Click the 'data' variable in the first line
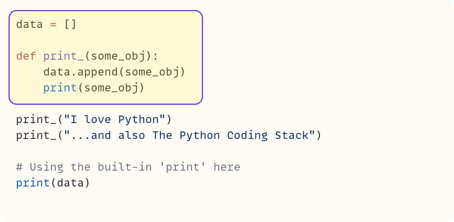This screenshot has height=222, width=454. [x=30, y=25]
